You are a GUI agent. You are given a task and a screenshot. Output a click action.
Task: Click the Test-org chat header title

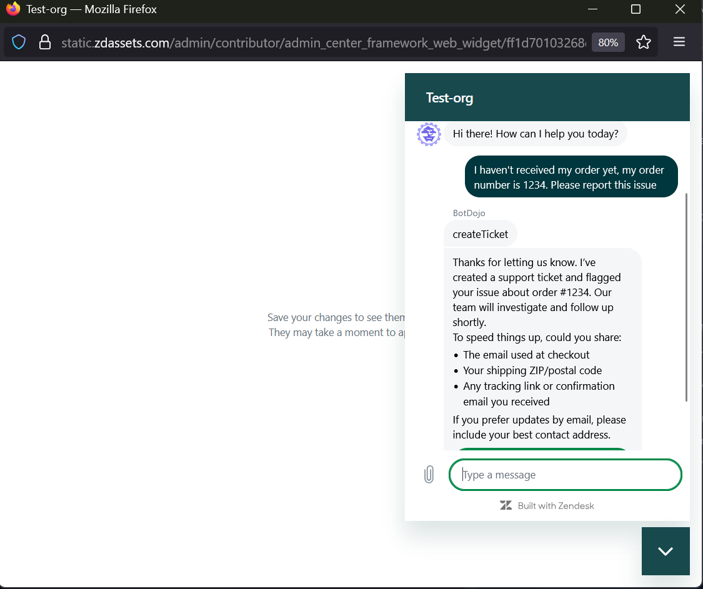(x=449, y=97)
